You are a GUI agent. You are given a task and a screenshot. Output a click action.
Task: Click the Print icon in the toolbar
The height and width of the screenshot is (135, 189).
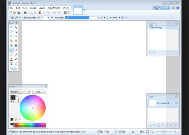tap(25, 12)
